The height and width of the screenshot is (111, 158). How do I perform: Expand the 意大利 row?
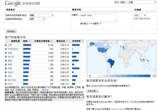(6, 57)
